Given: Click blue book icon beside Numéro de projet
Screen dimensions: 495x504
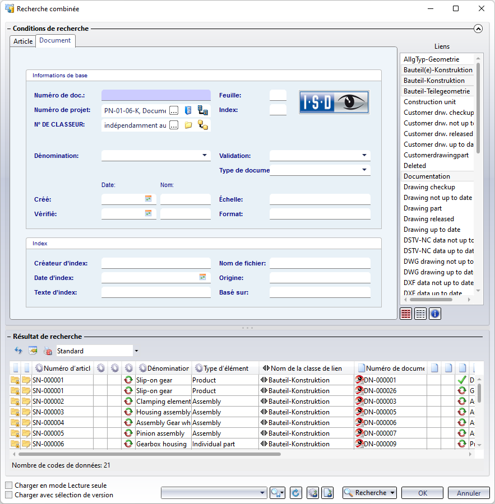Looking at the screenshot, I should coord(188,110).
